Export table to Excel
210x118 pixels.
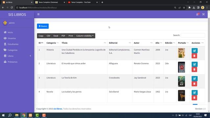click(56, 36)
